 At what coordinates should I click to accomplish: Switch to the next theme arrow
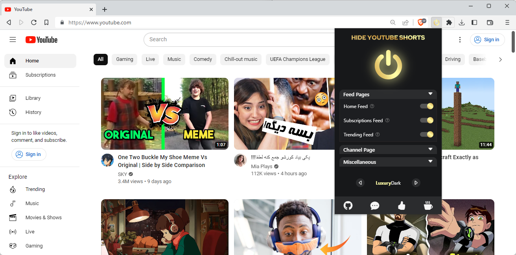click(416, 183)
